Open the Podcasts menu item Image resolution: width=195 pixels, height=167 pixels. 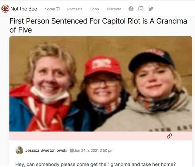pyautogui.click(x=75, y=9)
